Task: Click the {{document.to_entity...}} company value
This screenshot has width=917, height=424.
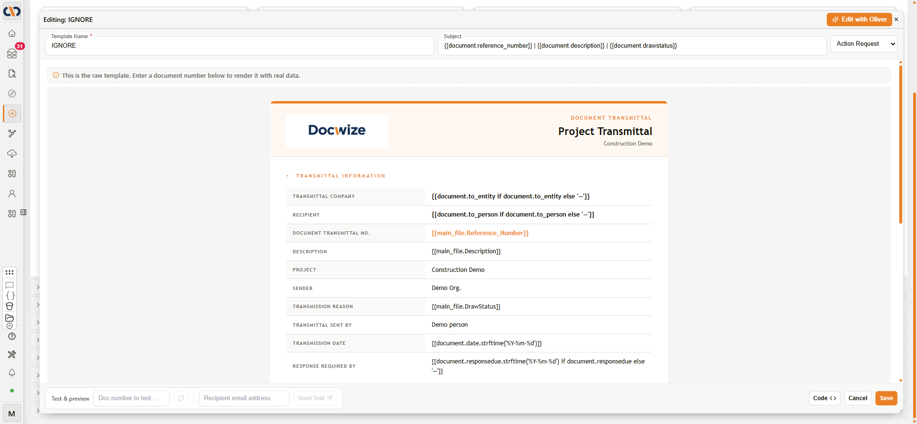Action: coord(511,196)
